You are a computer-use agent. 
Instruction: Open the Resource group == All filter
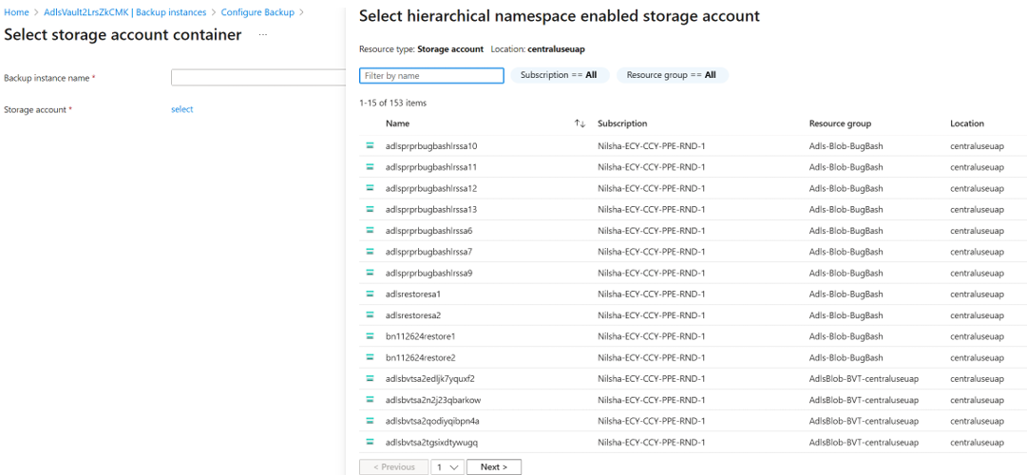coord(672,75)
